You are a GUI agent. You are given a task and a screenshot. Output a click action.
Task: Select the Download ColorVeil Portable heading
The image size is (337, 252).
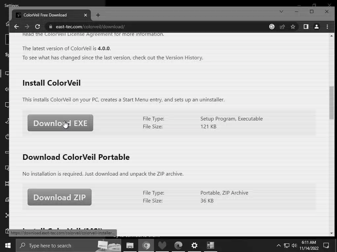[76, 157]
